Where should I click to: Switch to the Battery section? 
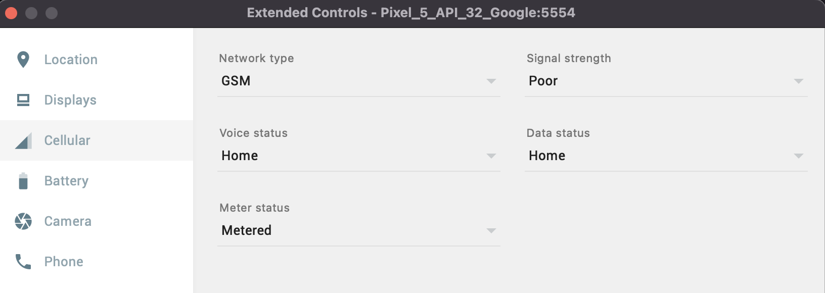[x=66, y=180]
